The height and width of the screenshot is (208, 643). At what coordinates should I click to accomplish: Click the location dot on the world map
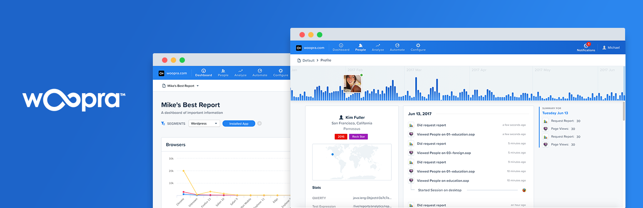tap(332, 154)
